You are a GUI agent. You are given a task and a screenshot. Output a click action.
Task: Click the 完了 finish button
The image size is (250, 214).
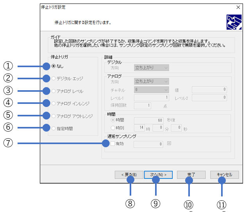(x=191, y=175)
